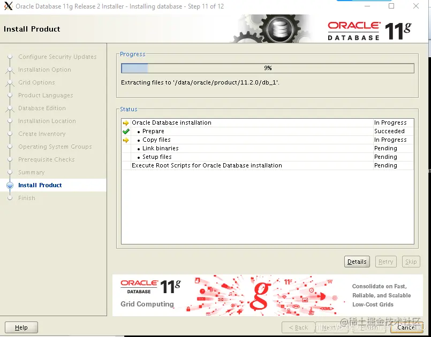This screenshot has width=431, height=337.
Task: Click the red g graphic in banner
Action: tap(261, 295)
